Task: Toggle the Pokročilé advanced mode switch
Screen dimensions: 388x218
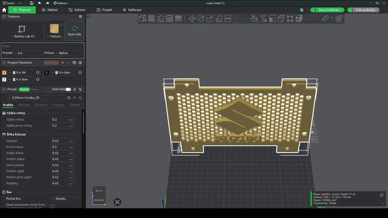Action: click(x=68, y=89)
